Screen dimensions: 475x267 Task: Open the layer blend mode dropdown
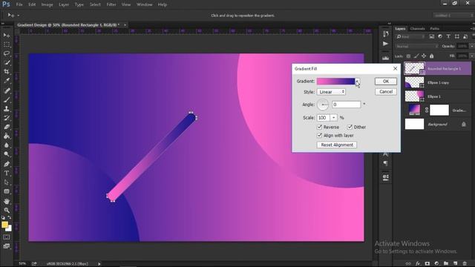click(x=417, y=46)
